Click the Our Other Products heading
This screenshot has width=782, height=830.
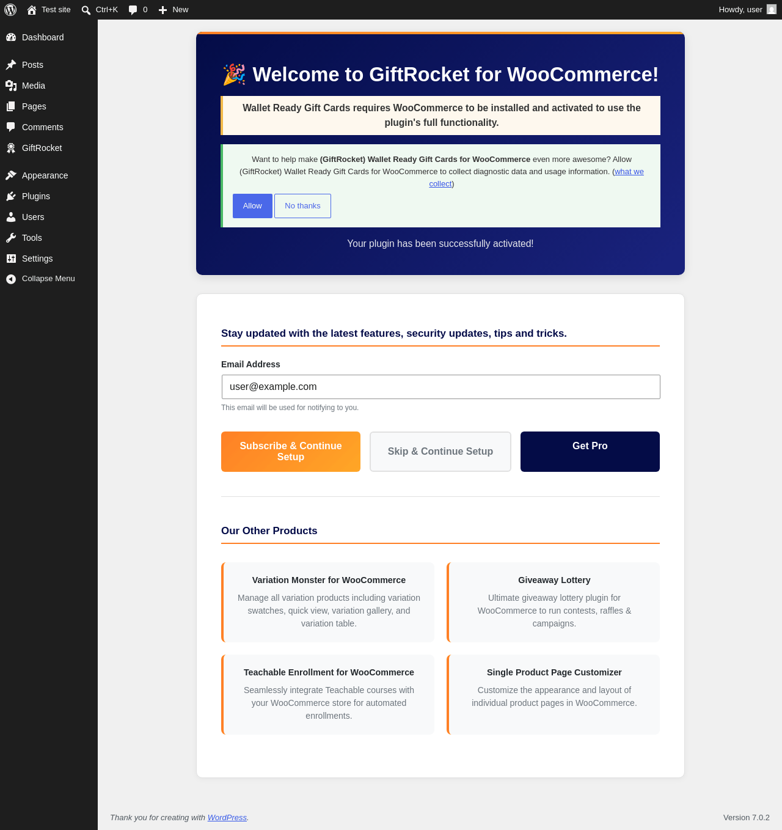pyautogui.click(x=269, y=531)
